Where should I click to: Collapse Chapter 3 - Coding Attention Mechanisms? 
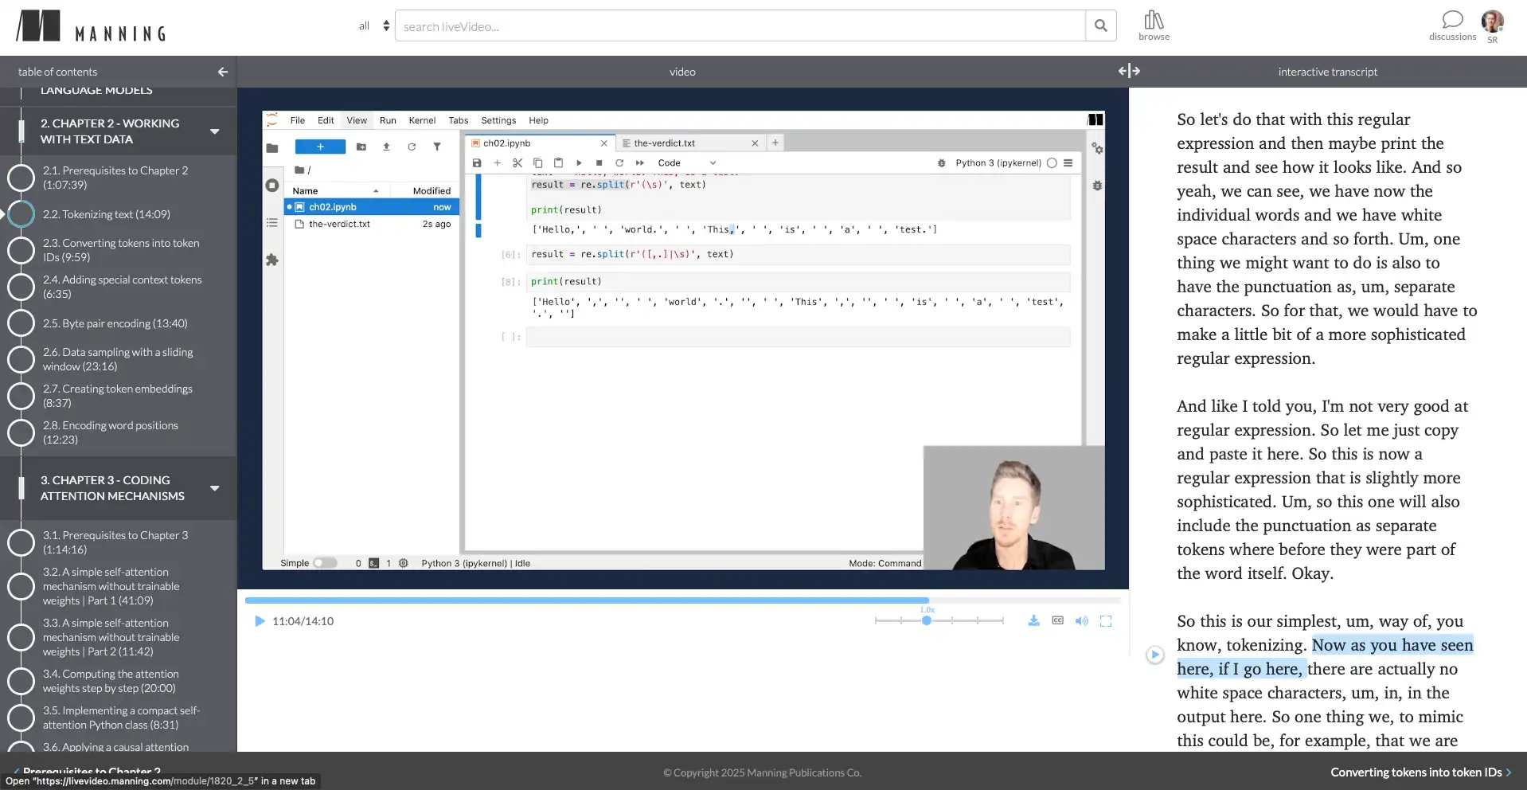[x=215, y=488]
